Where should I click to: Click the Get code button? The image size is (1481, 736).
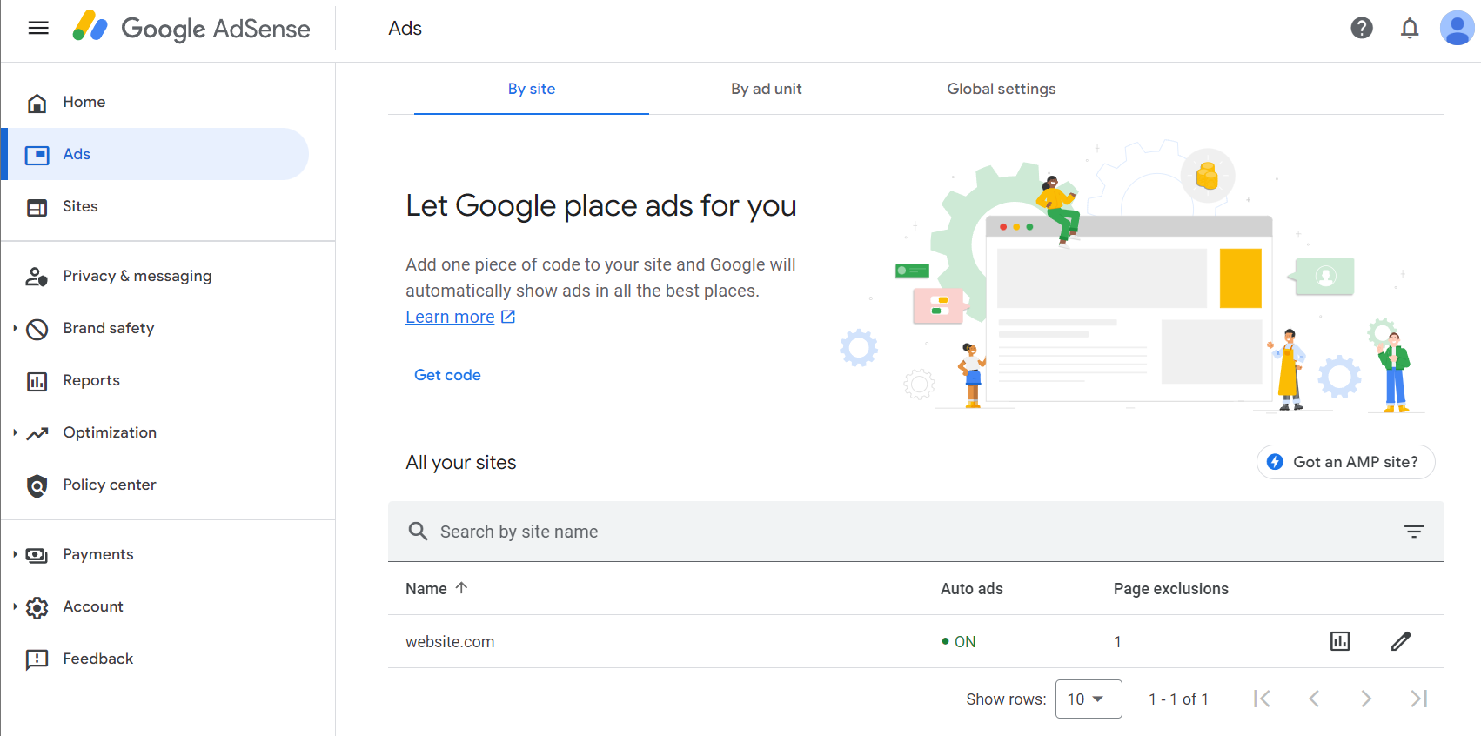(x=447, y=375)
